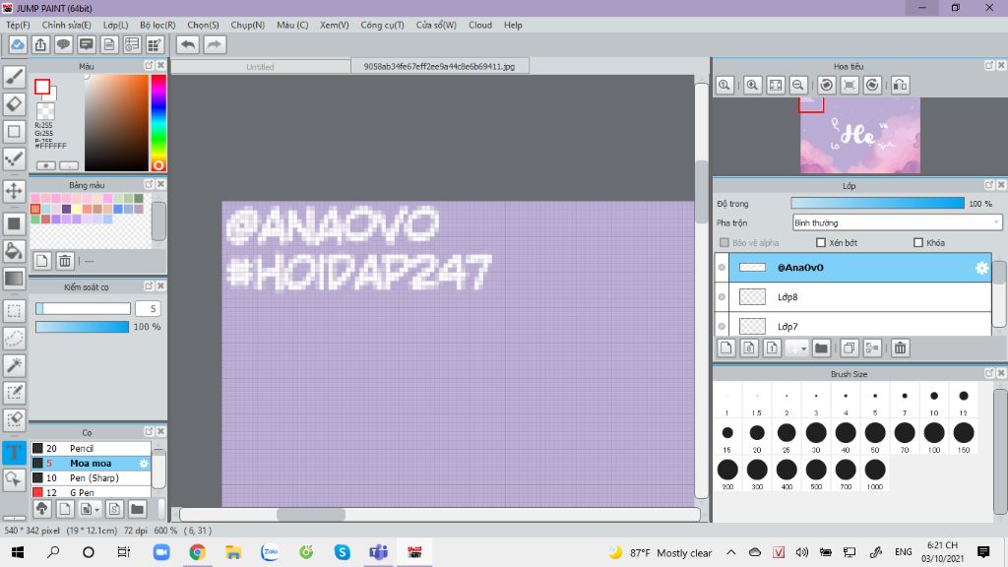This screenshot has height=567, width=1008.
Task: Duplicate the layer with the copy icon
Action: pos(849,347)
